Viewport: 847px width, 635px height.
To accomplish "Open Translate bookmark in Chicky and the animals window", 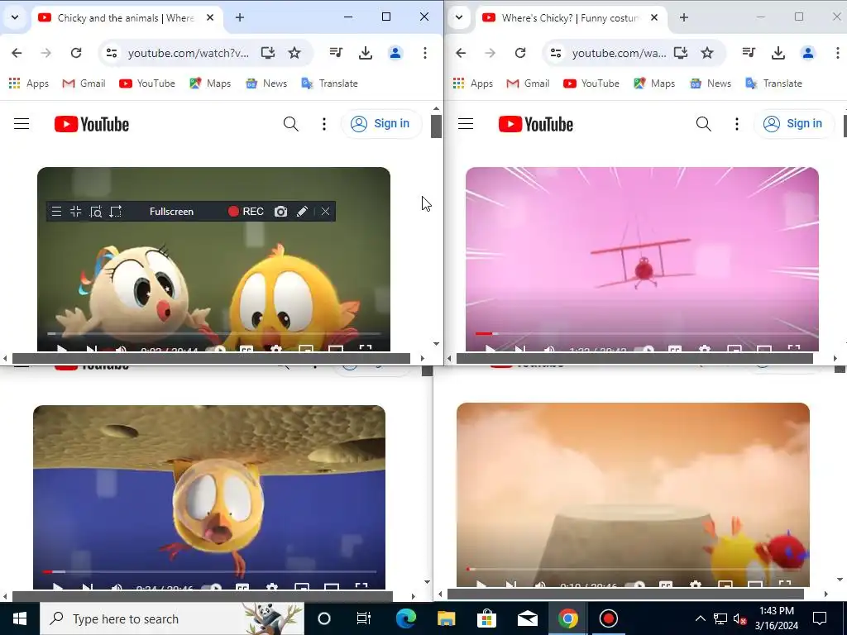I will [x=329, y=84].
